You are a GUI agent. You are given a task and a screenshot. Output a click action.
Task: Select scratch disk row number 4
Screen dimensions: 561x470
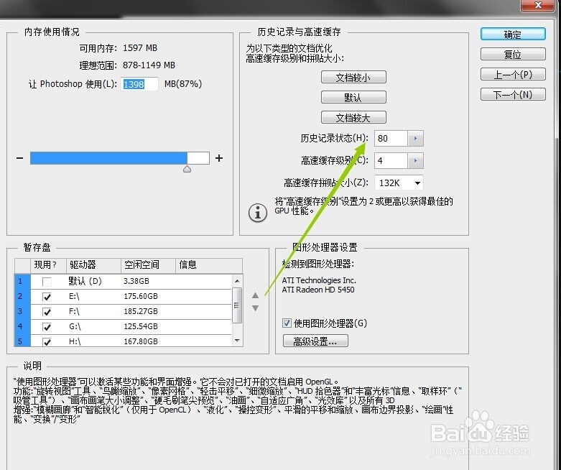(x=22, y=326)
